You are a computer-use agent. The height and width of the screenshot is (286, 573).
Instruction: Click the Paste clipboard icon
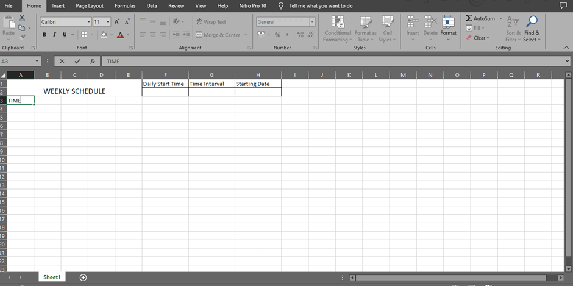pos(9,23)
